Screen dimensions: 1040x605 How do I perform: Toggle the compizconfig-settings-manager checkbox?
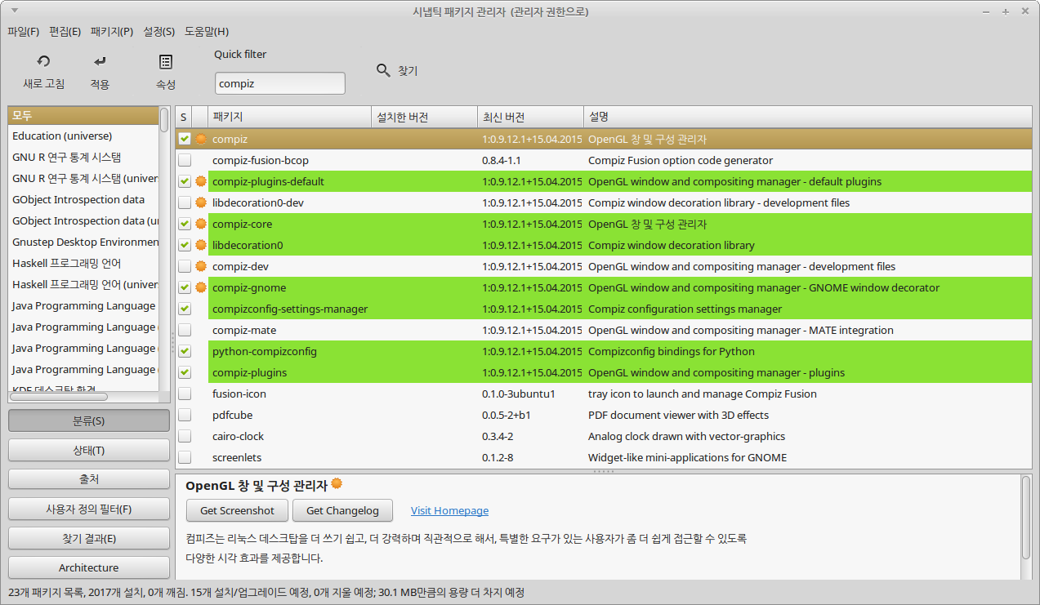point(185,309)
